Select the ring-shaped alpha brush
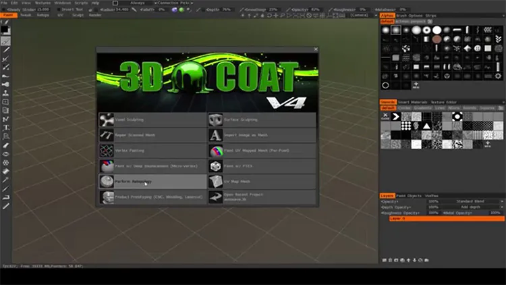Screen dimensions: 506x285 click(426, 30)
